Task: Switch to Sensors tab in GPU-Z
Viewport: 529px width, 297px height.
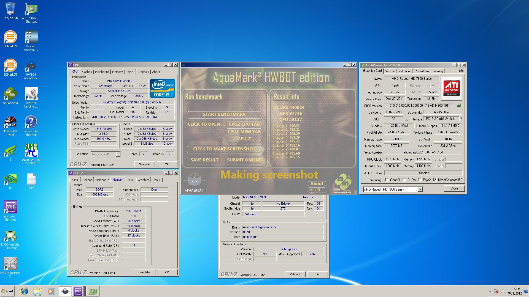Action: click(x=390, y=71)
